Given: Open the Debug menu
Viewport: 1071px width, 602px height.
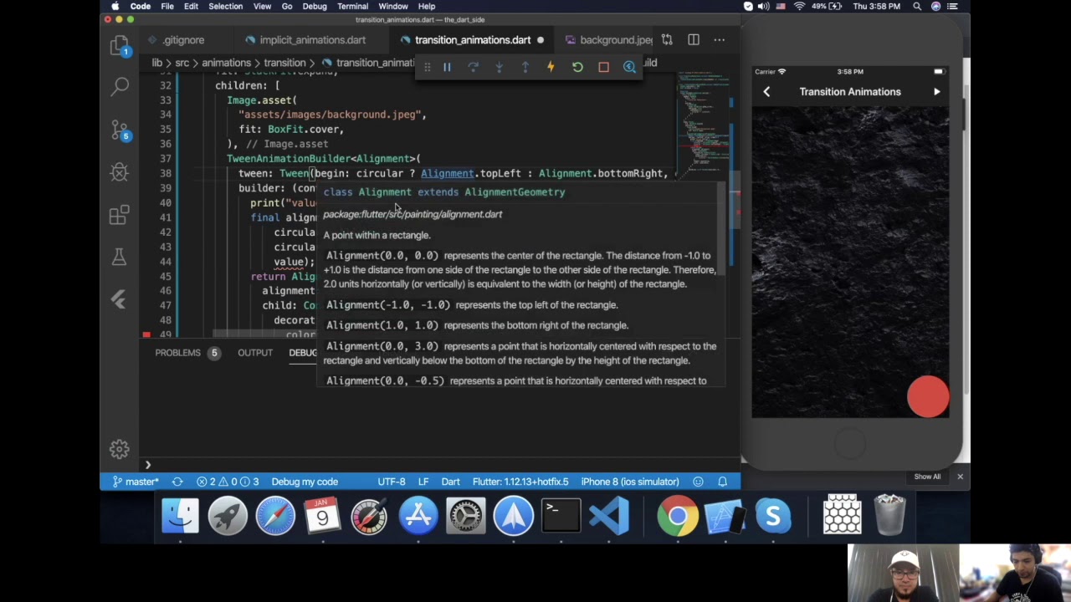Looking at the screenshot, I should (x=315, y=7).
